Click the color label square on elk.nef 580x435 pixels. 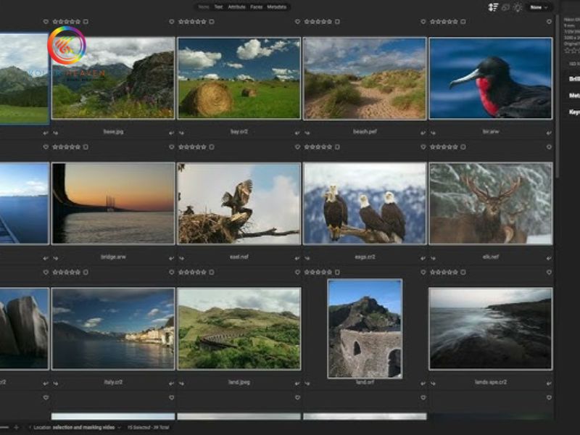(x=463, y=147)
